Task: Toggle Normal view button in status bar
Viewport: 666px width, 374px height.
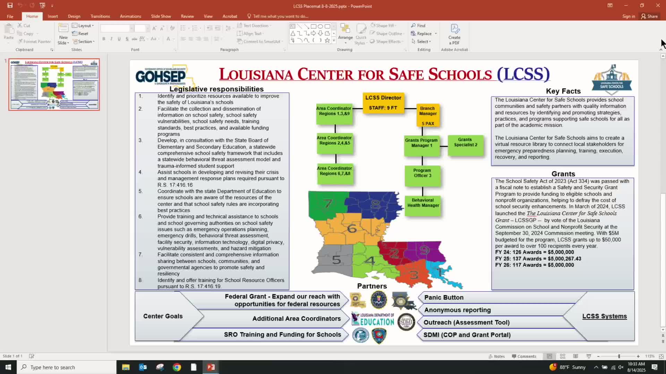Action: coord(549,356)
